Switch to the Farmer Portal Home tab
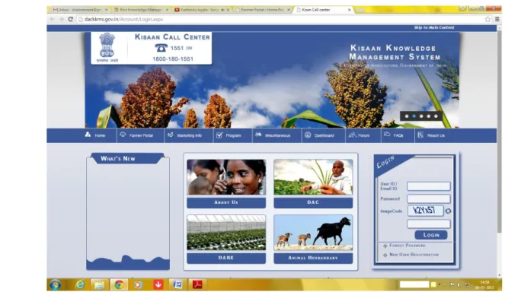This screenshot has width=505, height=292. pyautogui.click(x=263, y=10)
